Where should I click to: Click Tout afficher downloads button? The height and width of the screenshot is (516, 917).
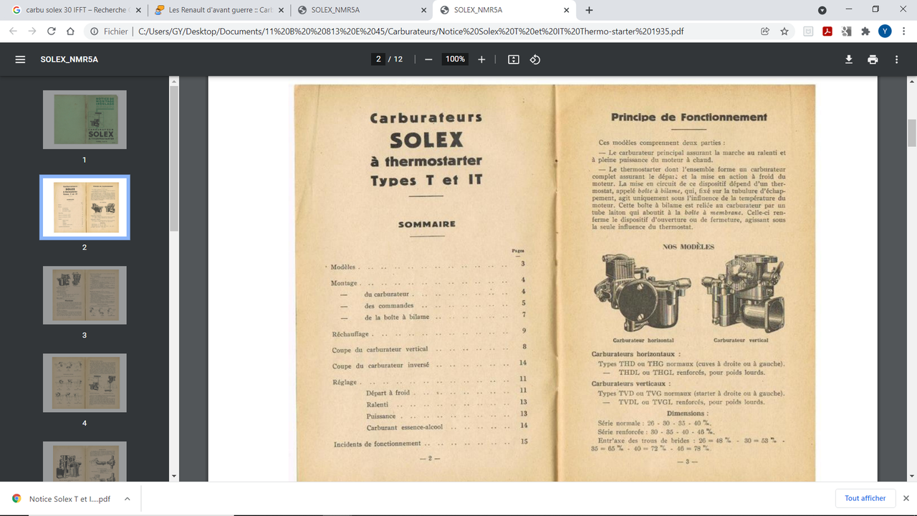coord(865,498)
